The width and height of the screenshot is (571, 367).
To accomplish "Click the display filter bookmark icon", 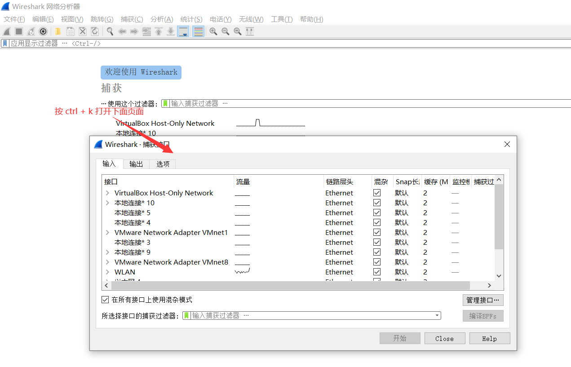I will coord(5,44).
